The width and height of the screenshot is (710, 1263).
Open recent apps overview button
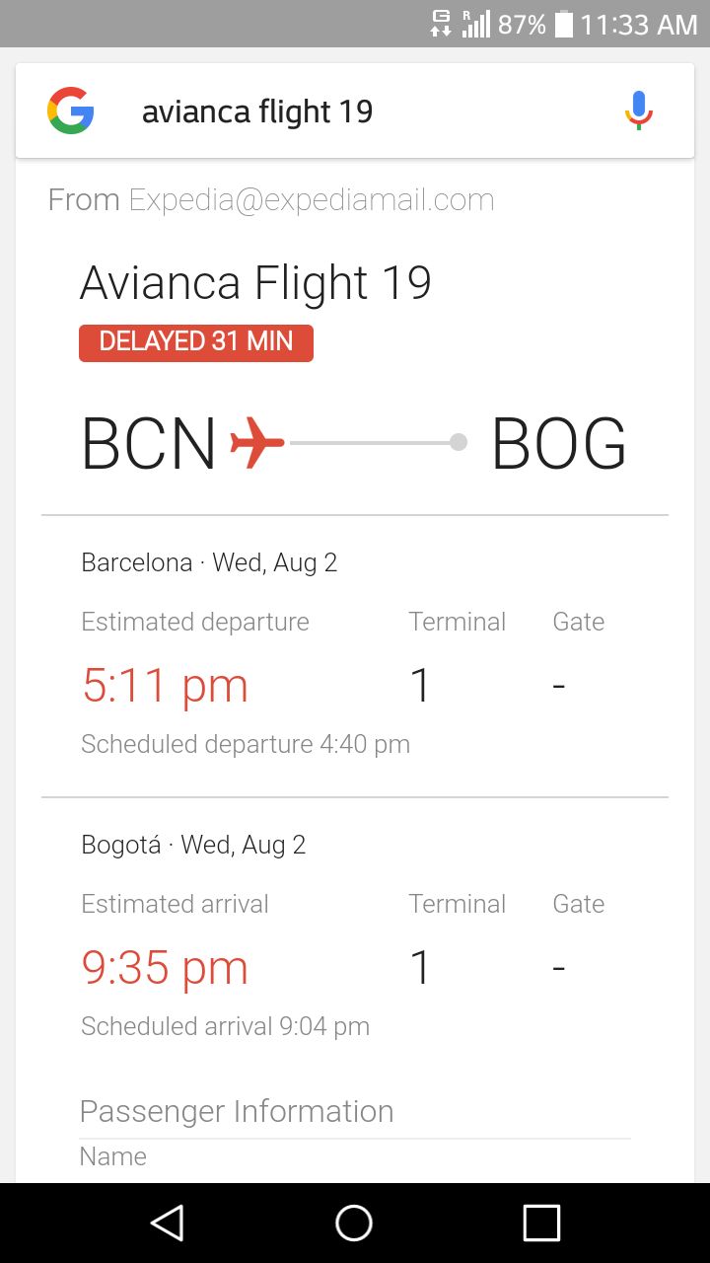click(x=541, y=1224)
